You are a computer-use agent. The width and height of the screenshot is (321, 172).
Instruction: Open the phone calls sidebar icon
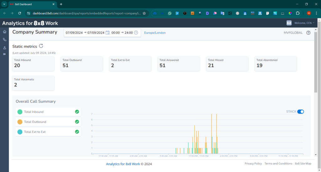point(4,40)
